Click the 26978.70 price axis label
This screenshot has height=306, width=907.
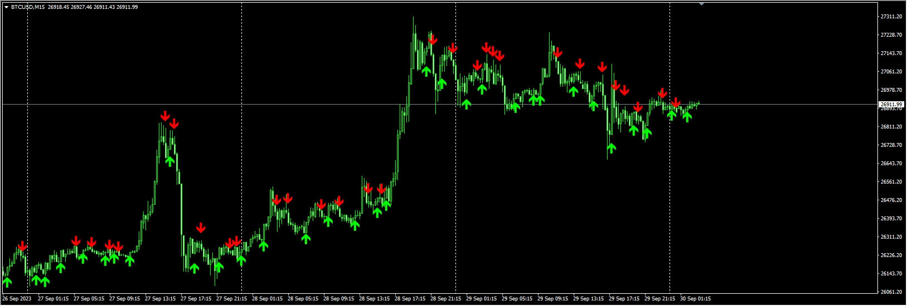891,90
